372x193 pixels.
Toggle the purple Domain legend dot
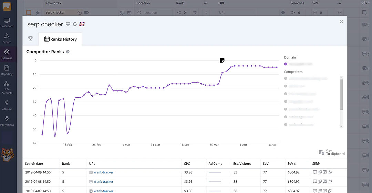click(x=286, y=64)
